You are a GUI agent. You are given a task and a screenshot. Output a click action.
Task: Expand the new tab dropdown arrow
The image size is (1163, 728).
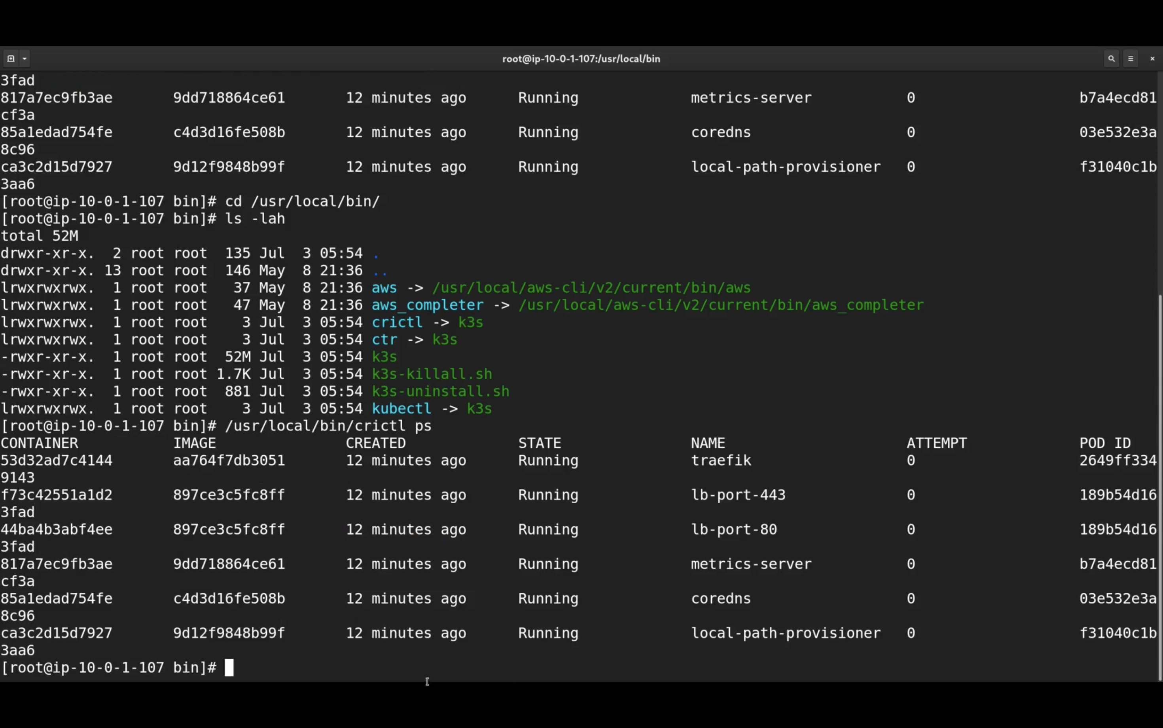(25, 59)
